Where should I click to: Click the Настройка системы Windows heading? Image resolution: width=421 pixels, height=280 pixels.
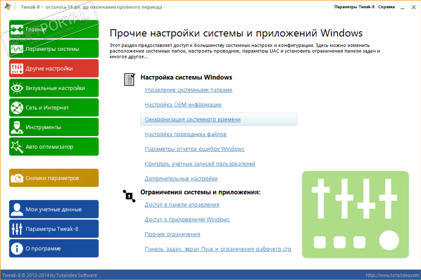tap(186, 77)
